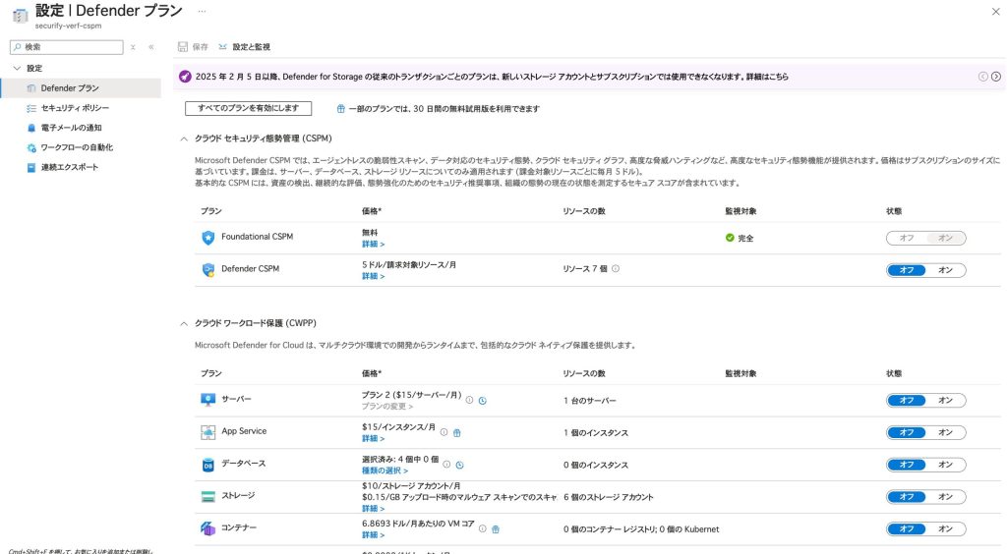Collapse the クラウド セキュリティ態勢管理 (CSPM) section
Image resolution: width=1007 pixels, height=554 pixels.
(184, 138)
